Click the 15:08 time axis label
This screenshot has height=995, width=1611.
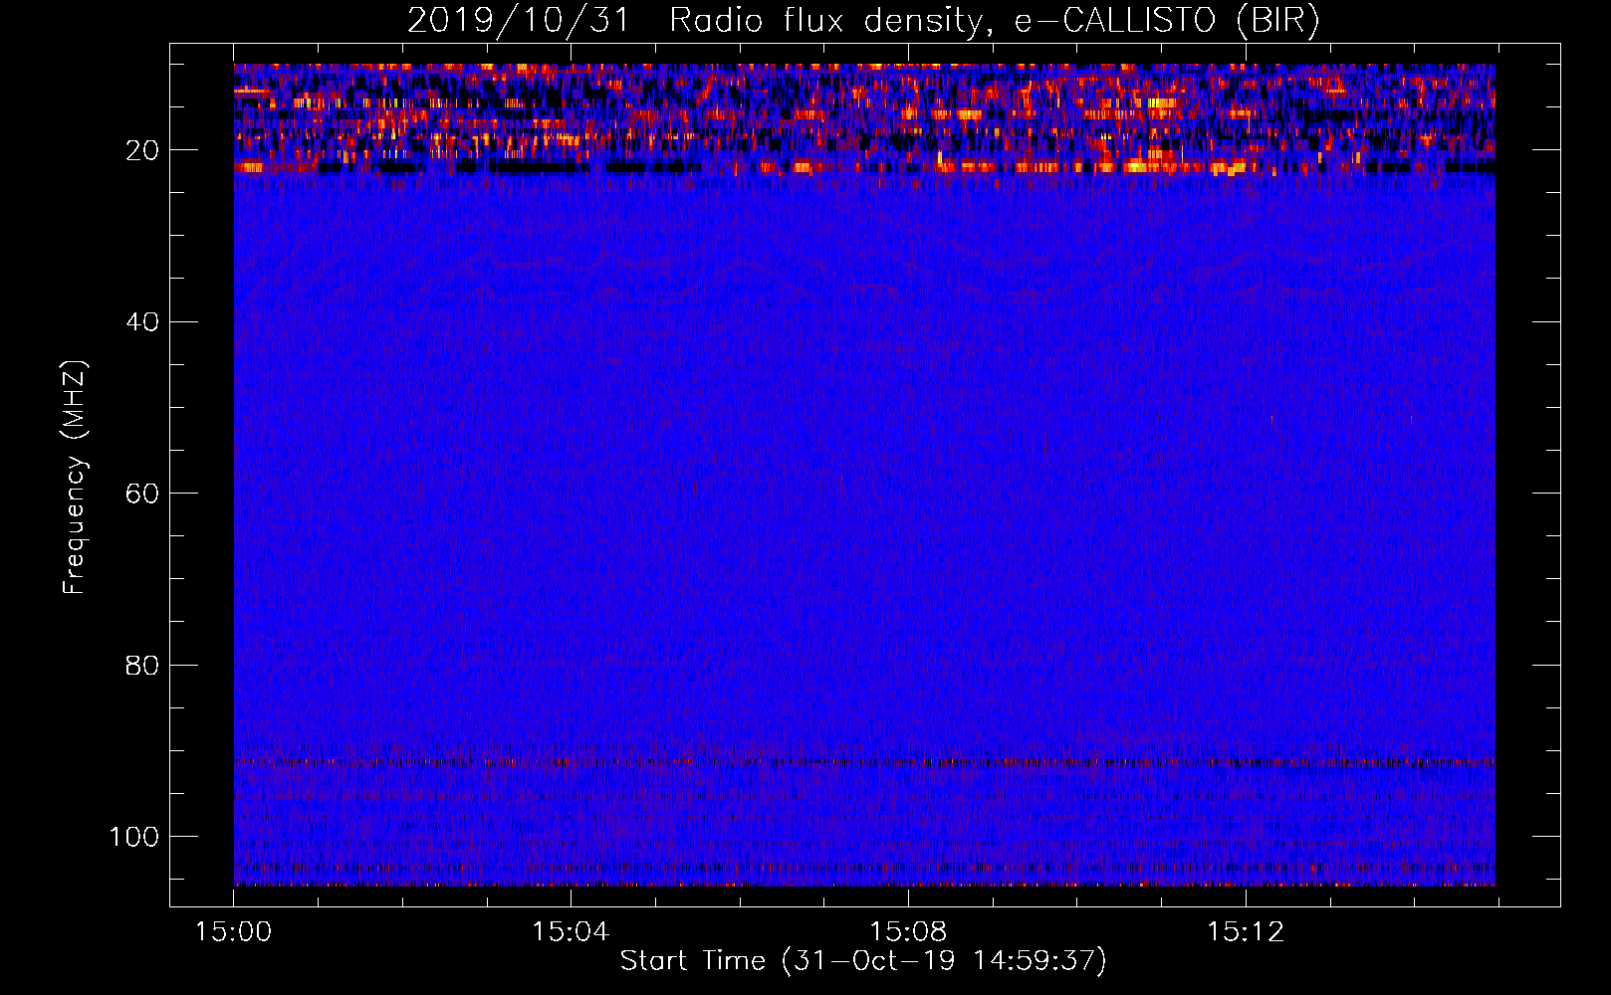point(907,932)
